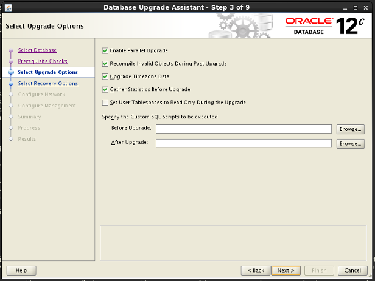The width and height of the screenshot is (375, 281).
Task: Select the Select Upgrade Options step
Action: coord(48,72)
